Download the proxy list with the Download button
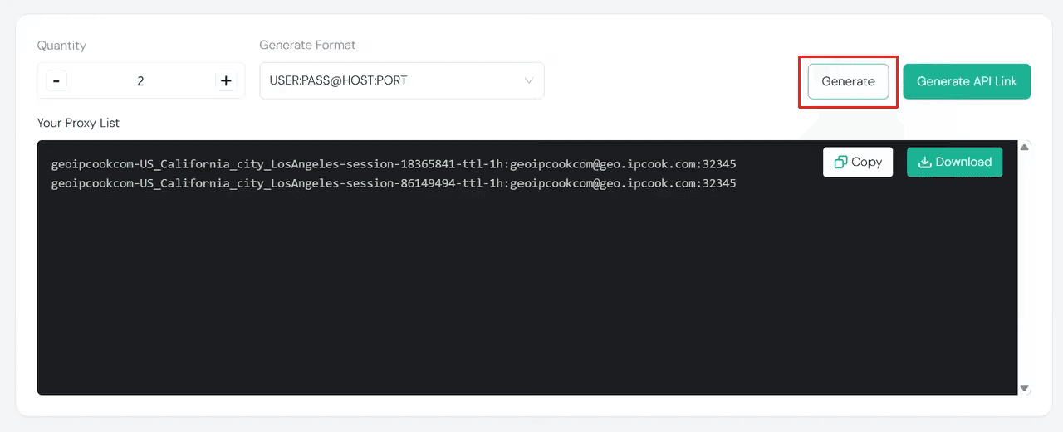The height and width of the screenshot is (432, 1063). [x=954, y=163]
